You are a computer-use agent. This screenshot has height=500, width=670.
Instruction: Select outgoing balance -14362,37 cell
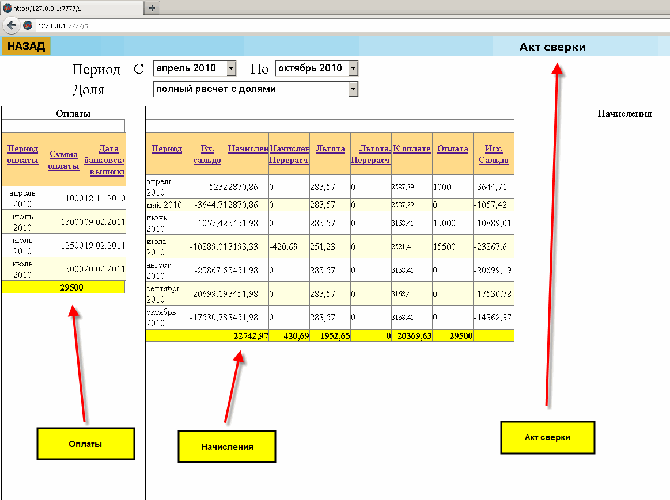494,318
